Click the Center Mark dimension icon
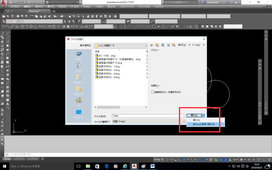 tap(68, 27)
